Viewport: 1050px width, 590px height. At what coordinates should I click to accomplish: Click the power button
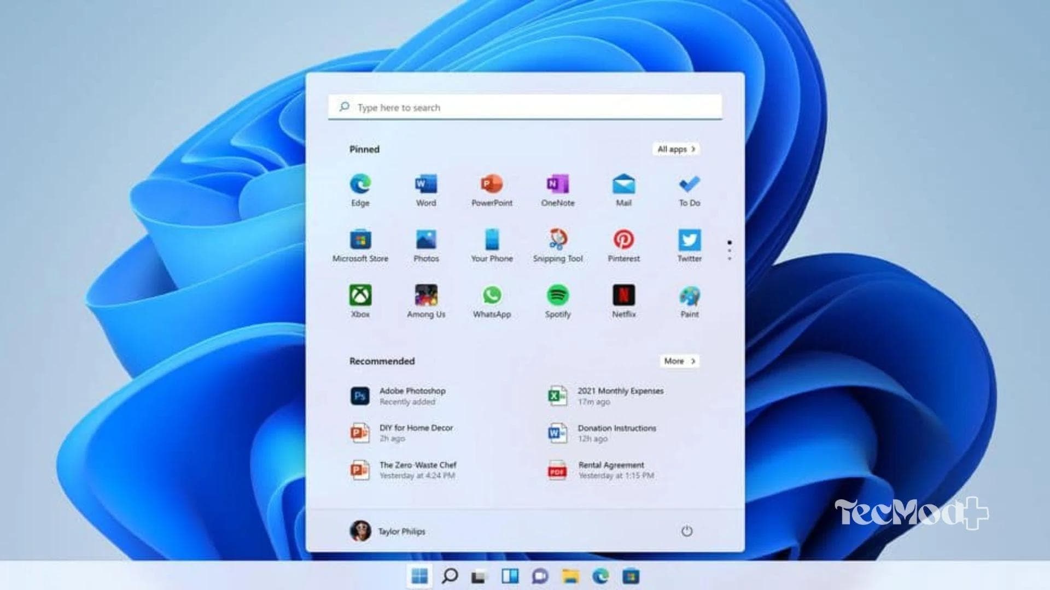[x=687, y=530]
